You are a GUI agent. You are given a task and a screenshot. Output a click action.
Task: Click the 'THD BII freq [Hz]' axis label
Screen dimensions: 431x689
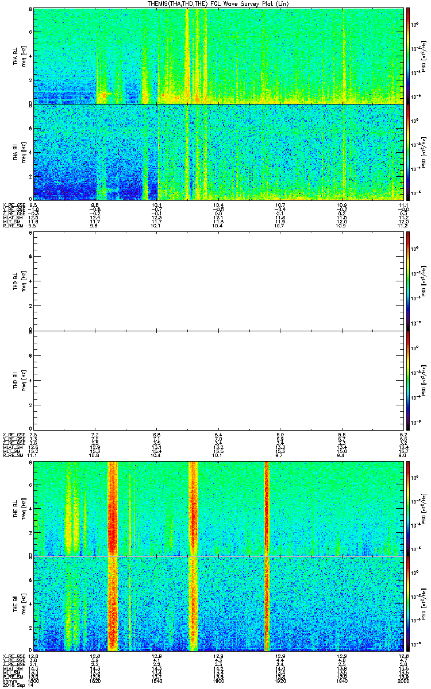pos(19,380)
